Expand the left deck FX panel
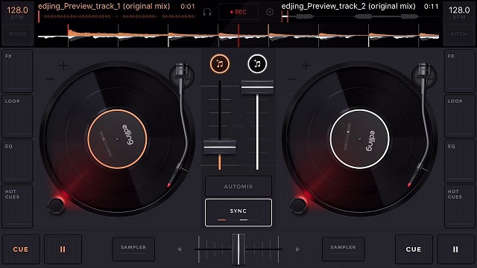This screenshot has width=477, height=268. coord(17,71)
